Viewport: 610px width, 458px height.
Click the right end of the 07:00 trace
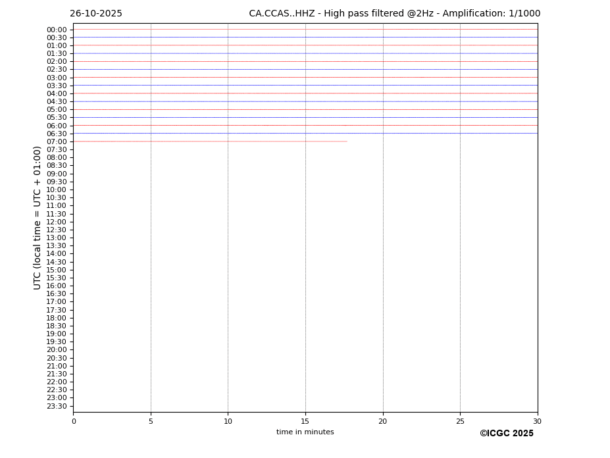click(346, 141)
